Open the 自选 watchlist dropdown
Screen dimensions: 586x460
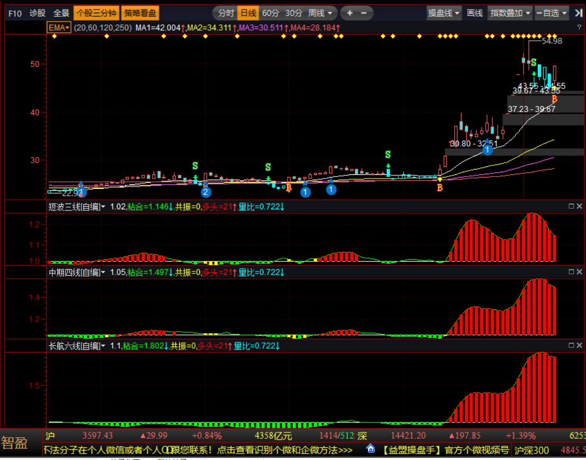(552, 13)
